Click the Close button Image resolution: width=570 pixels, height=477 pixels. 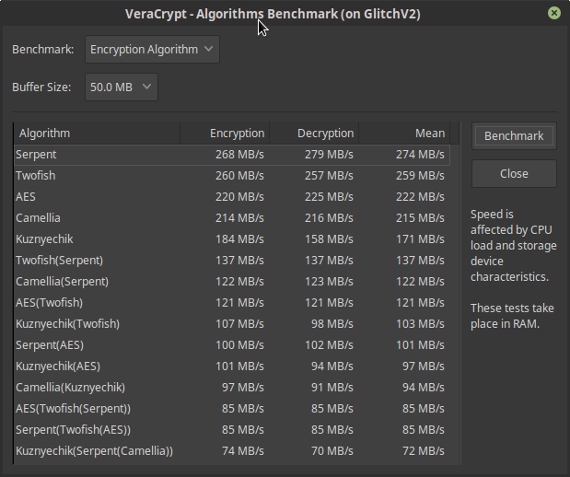(x=514, y=173)
